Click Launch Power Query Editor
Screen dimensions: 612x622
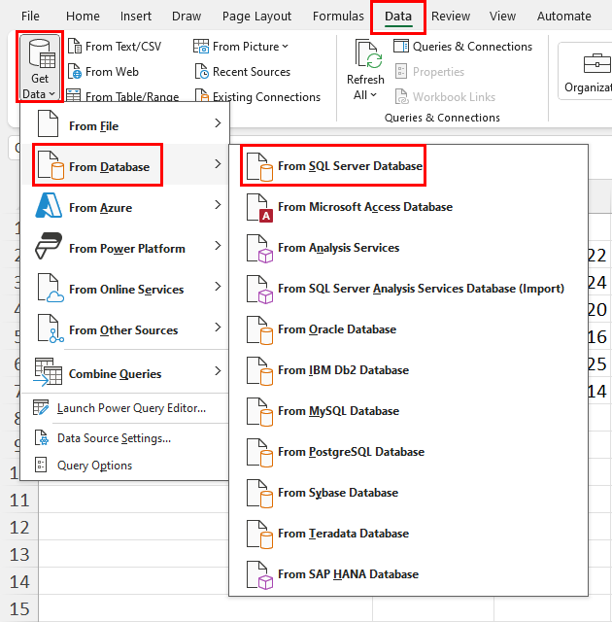click(x=125, y=408)
